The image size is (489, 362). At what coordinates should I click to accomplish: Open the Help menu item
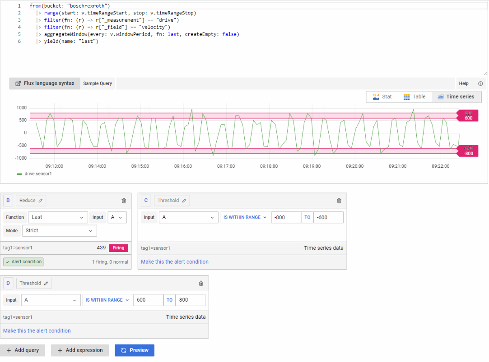[x=464, y=83]
